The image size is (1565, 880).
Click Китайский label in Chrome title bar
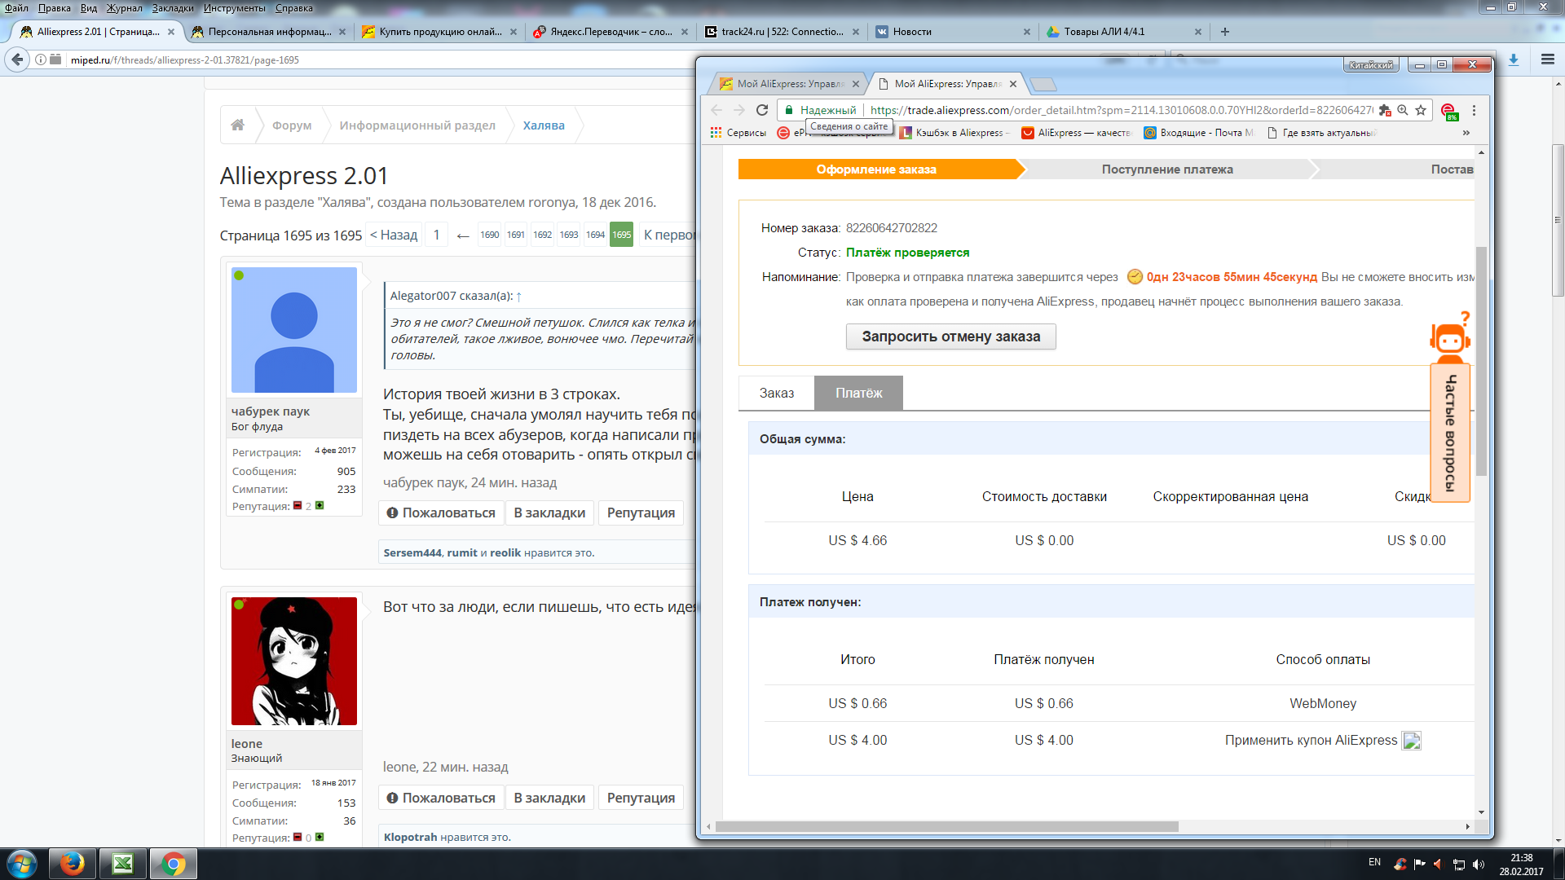[x=1370, y=65]
